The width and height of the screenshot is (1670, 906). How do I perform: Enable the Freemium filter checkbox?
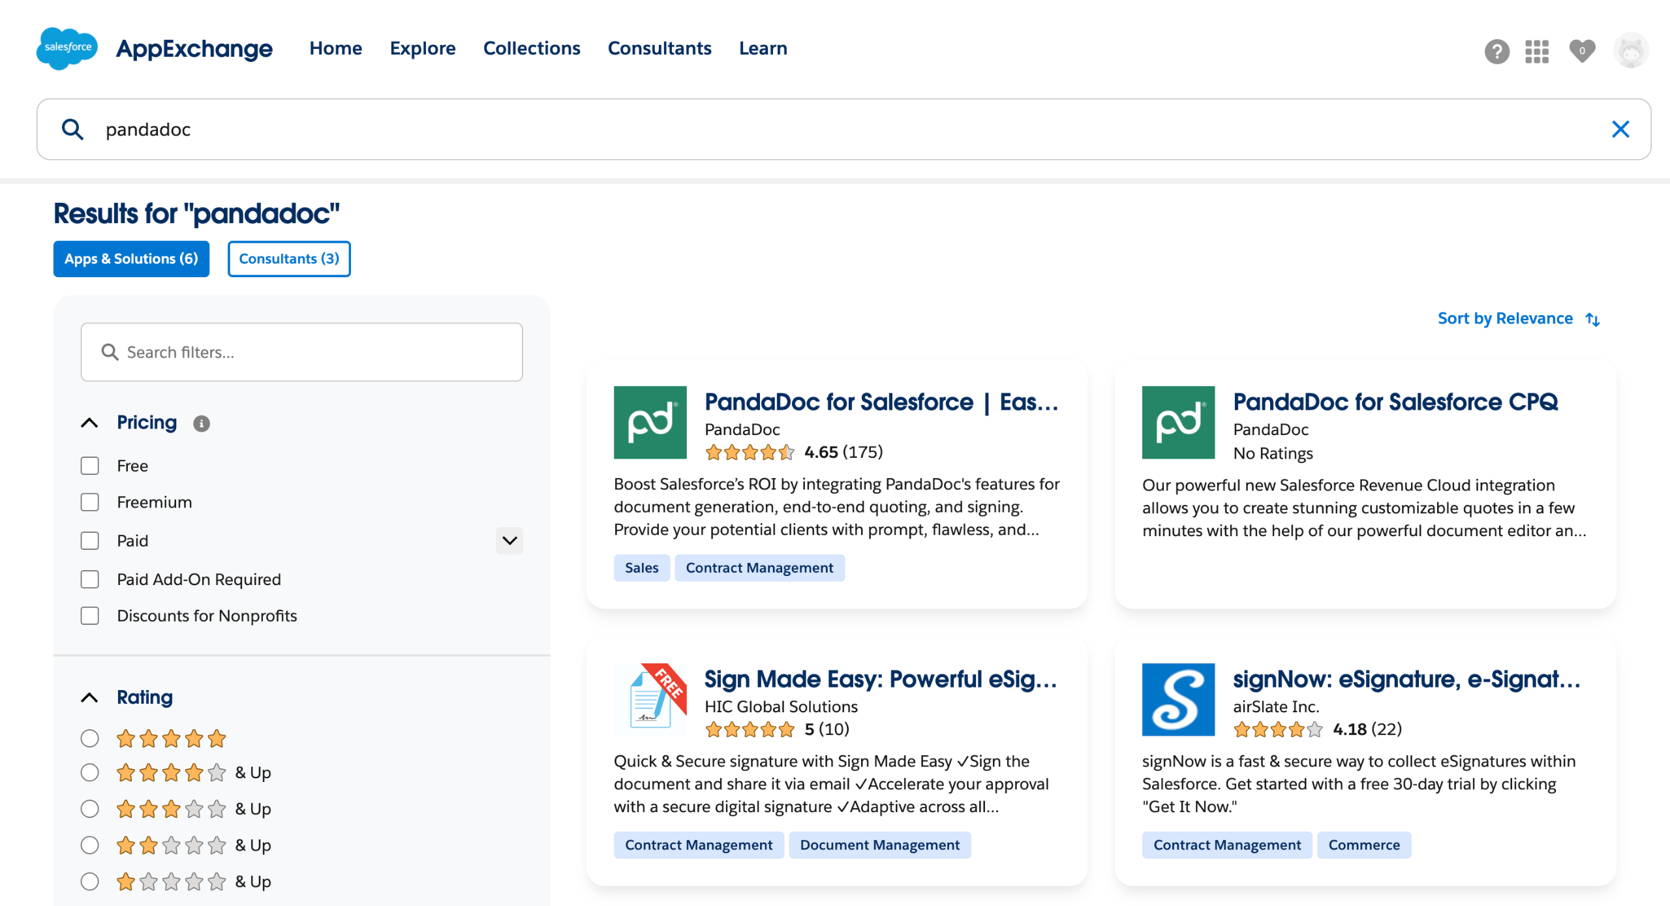(90, 502)
